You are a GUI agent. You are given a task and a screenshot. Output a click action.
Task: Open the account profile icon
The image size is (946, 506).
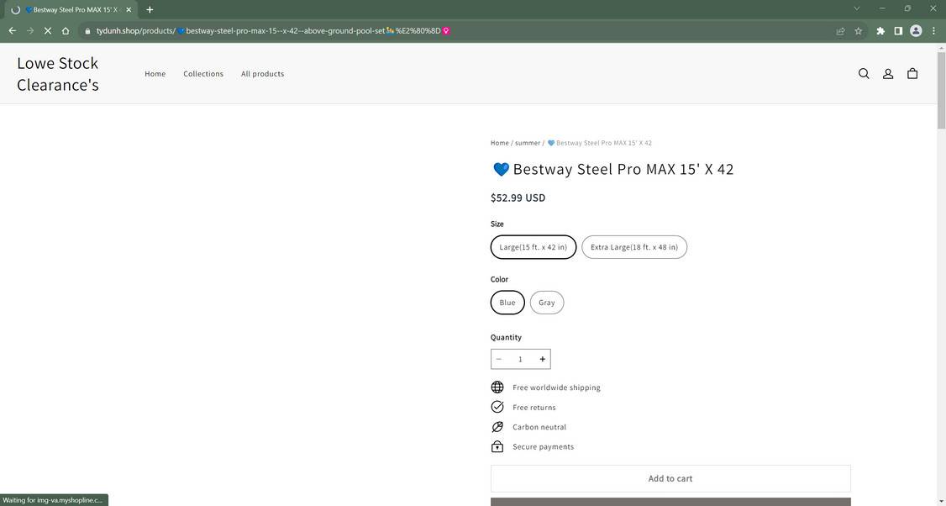tap(888, 74)
